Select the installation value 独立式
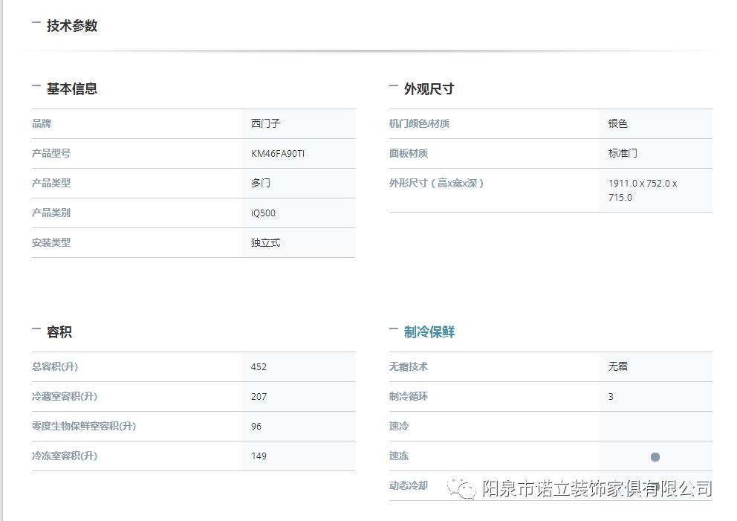This screenshot has width=737, height=521. pyautogui.click(x=265, y=242)
